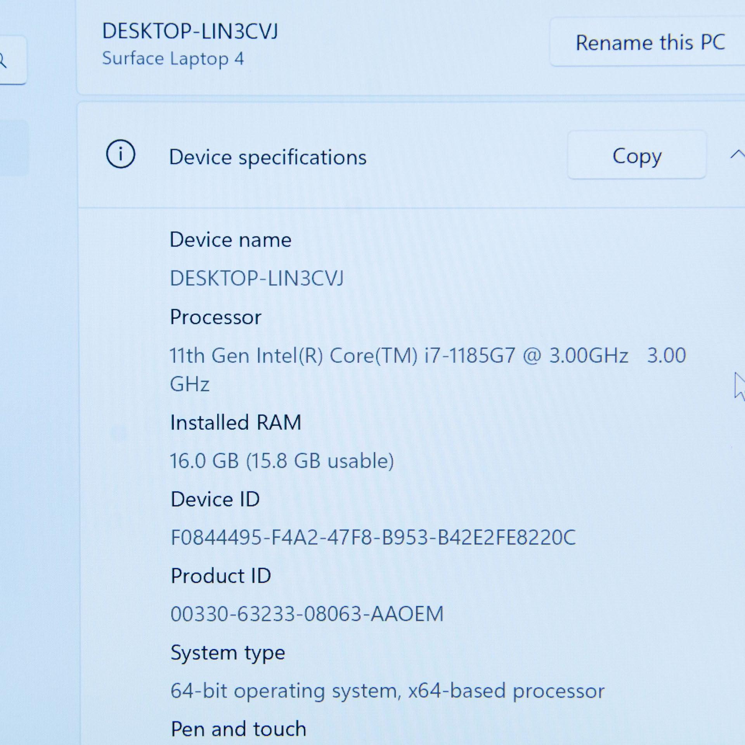Screen dimensions: 745x745
Task: Click the Rename this PC button
Action: 647,42
